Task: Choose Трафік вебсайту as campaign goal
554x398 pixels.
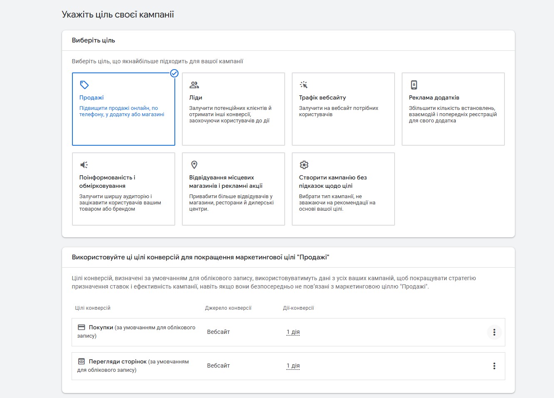Action: [343, 109]
